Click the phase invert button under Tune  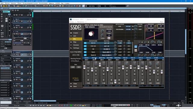pyautogui.click(x=109, y=38)
